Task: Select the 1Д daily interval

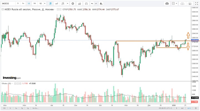Action: coord(40,4)
